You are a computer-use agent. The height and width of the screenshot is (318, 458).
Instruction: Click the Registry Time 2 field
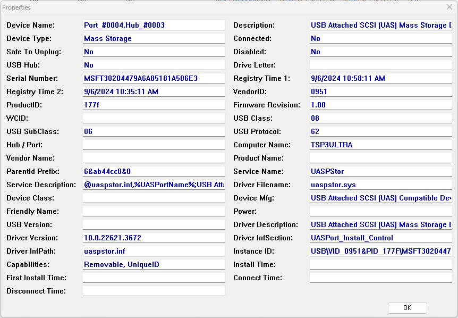[x=154, y=92]
